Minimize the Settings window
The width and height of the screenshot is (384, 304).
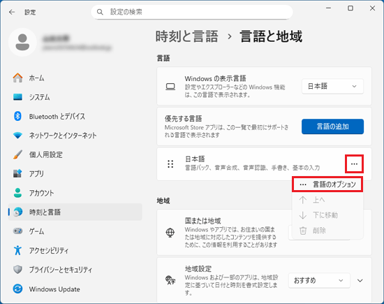[328, 8]
